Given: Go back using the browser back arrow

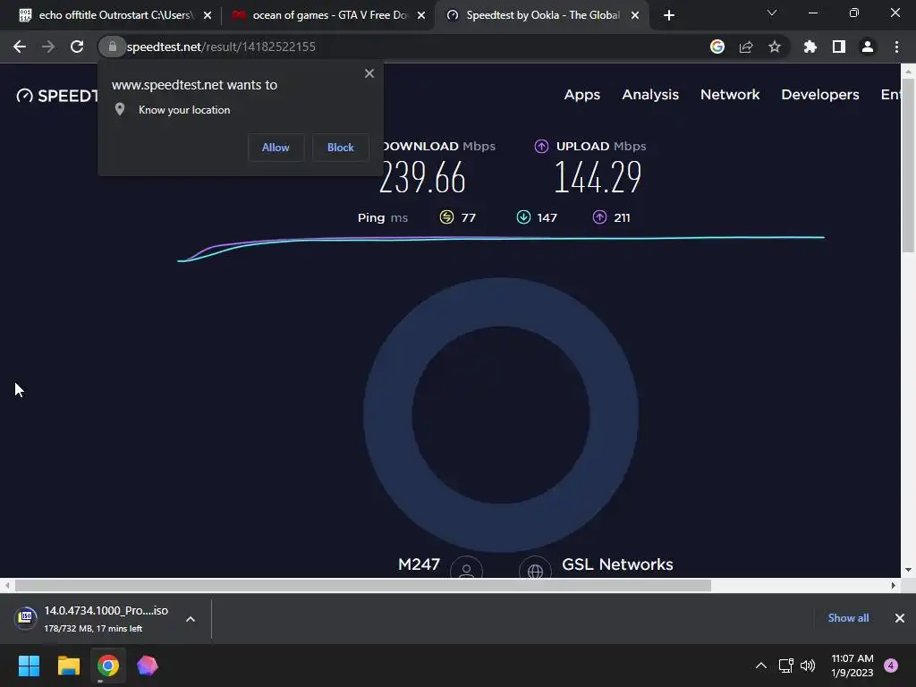Looking at the screenshot, I should click(20, 47).
